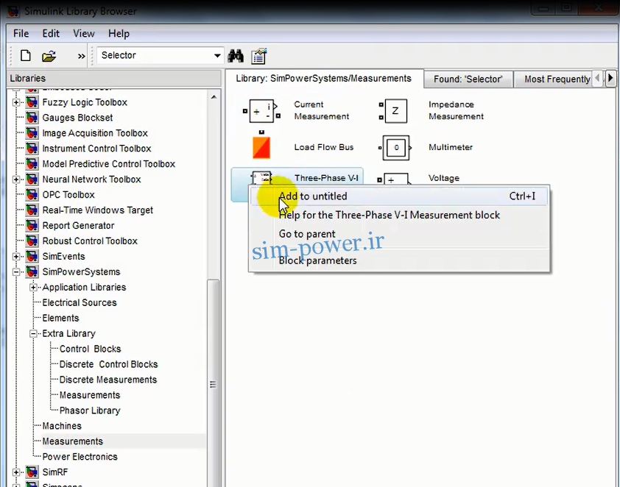Select Power Electronics tree item

coord(80,457)
